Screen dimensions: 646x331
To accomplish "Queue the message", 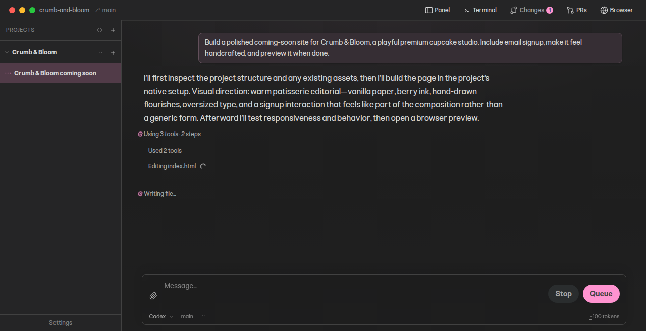I will pos(601,294).
